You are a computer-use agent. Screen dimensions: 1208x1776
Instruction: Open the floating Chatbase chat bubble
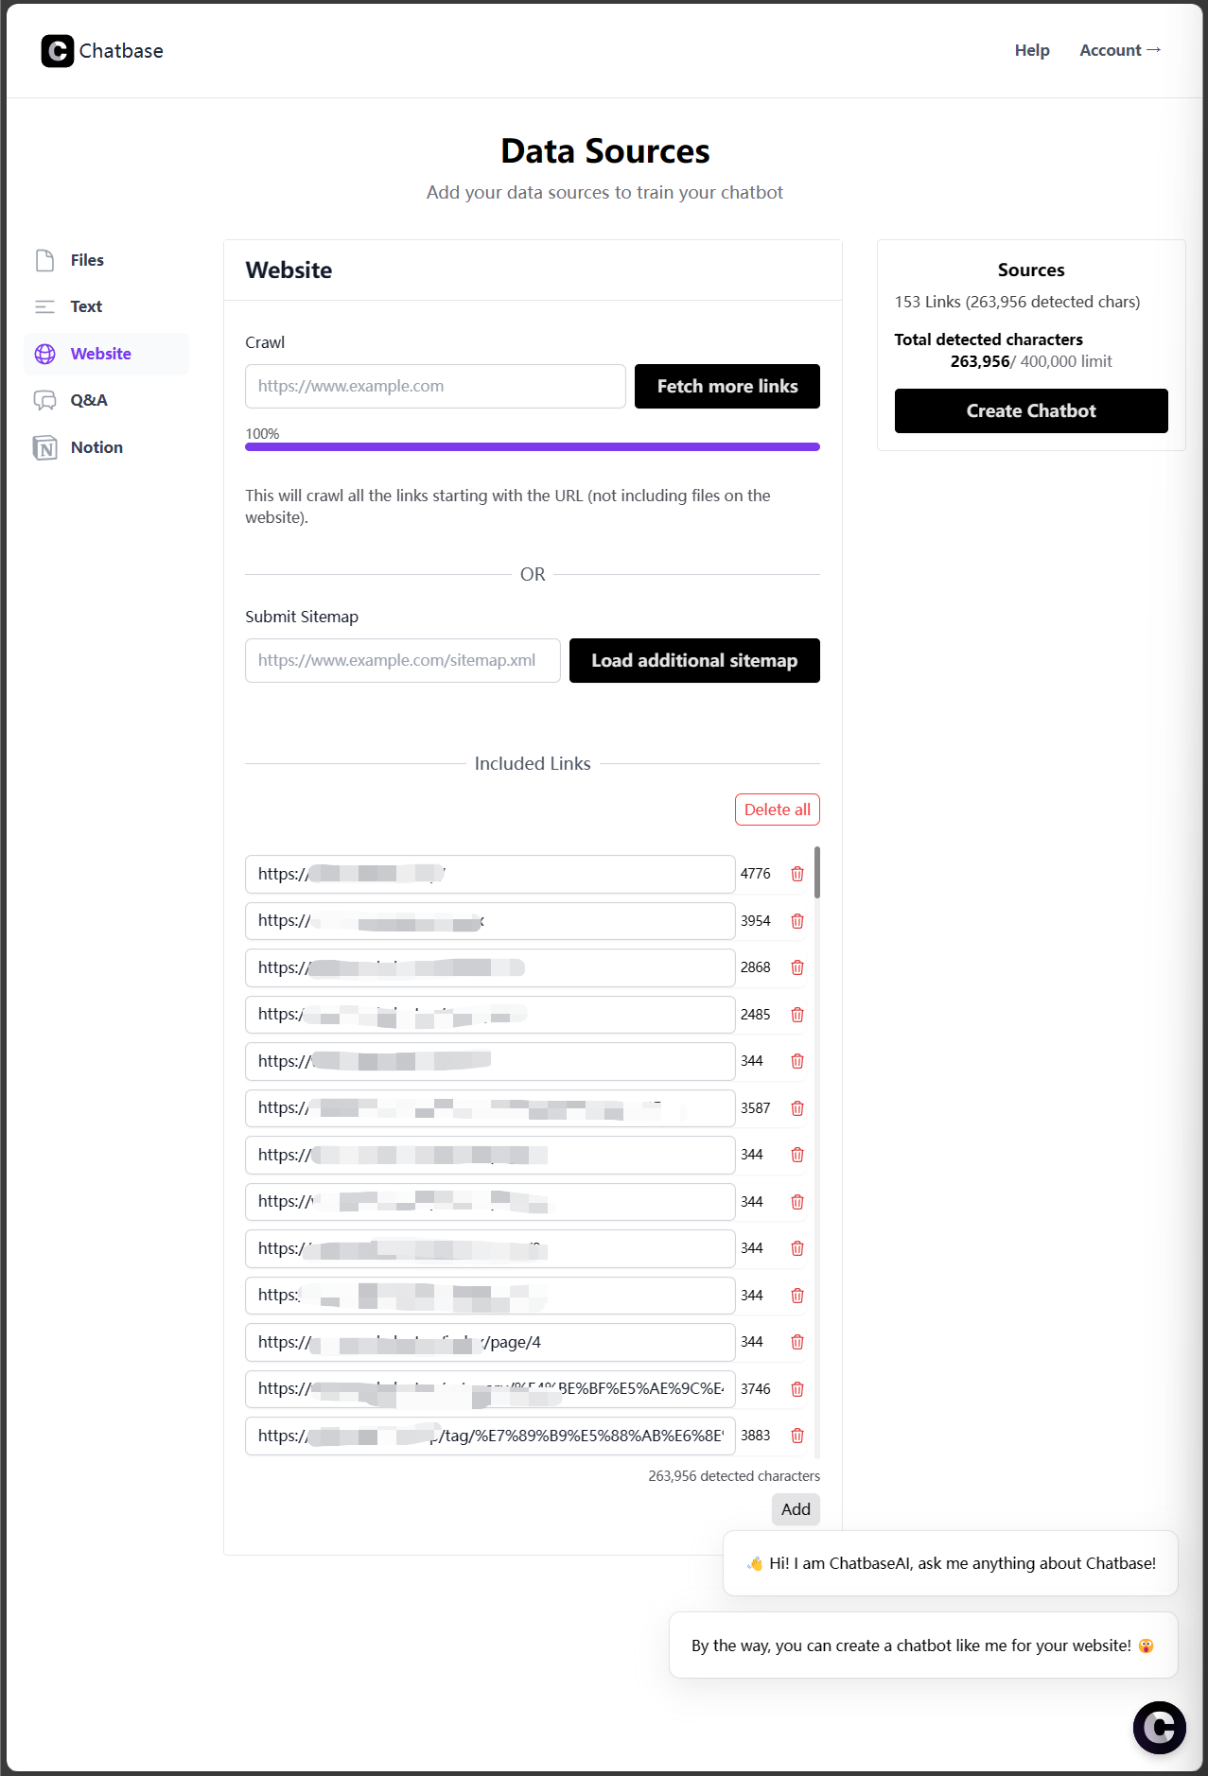pyautogui.click(x=1159, y=1727)
